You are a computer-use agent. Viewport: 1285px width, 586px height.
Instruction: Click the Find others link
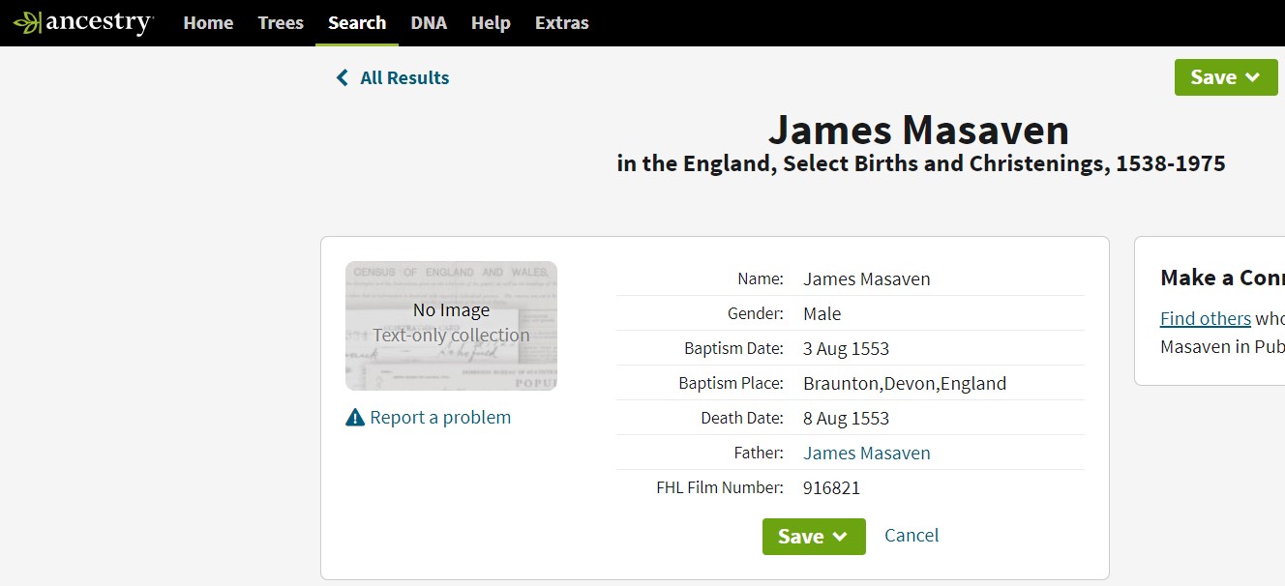(1205, 318)
